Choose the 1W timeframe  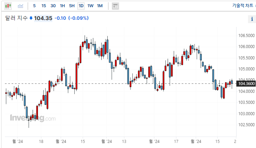[x=90, y=6]
